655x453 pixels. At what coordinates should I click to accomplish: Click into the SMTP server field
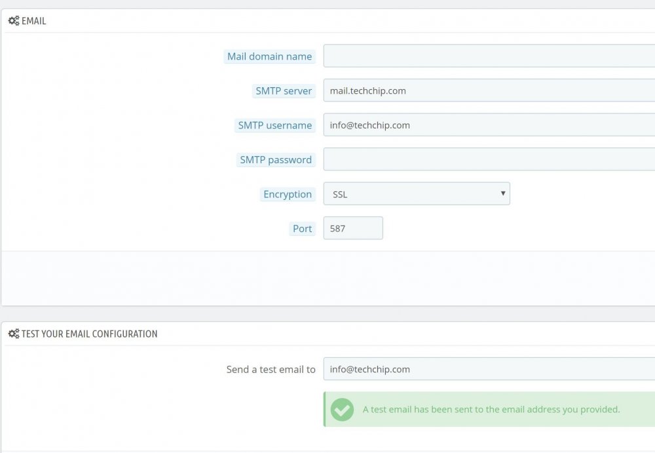(489, 90)
